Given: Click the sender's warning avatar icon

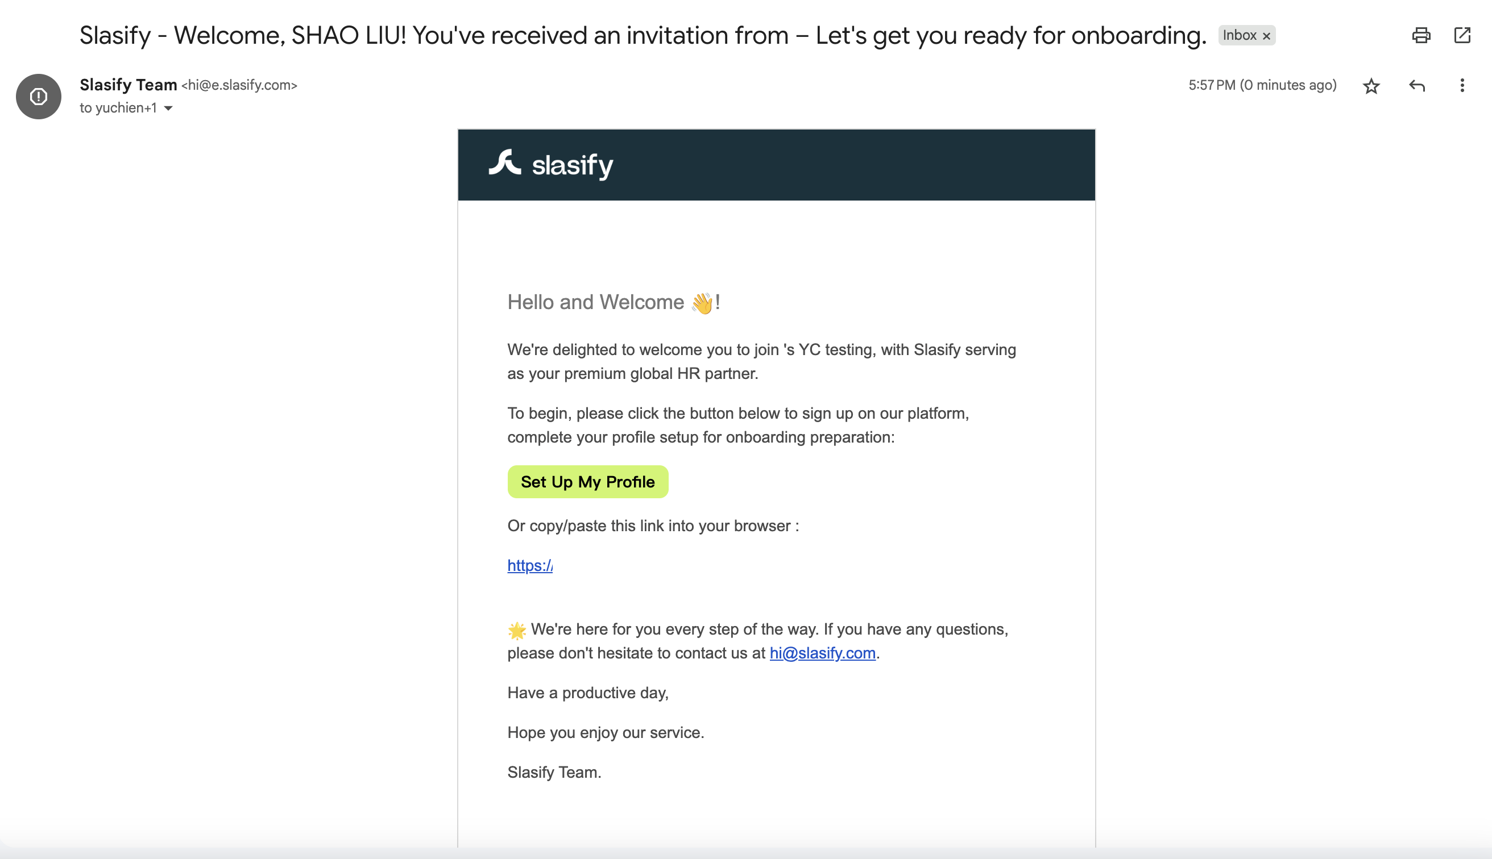Looking at the screenshot, I should pos(38,96).
